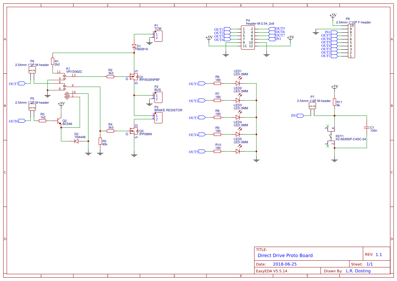
Task: Click the Q2 BC546 transistor symbol
Action: pyautogui.click(x=60, y=121)
